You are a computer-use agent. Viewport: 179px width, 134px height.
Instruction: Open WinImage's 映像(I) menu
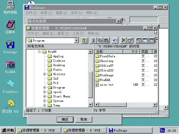tap(46, 13)
